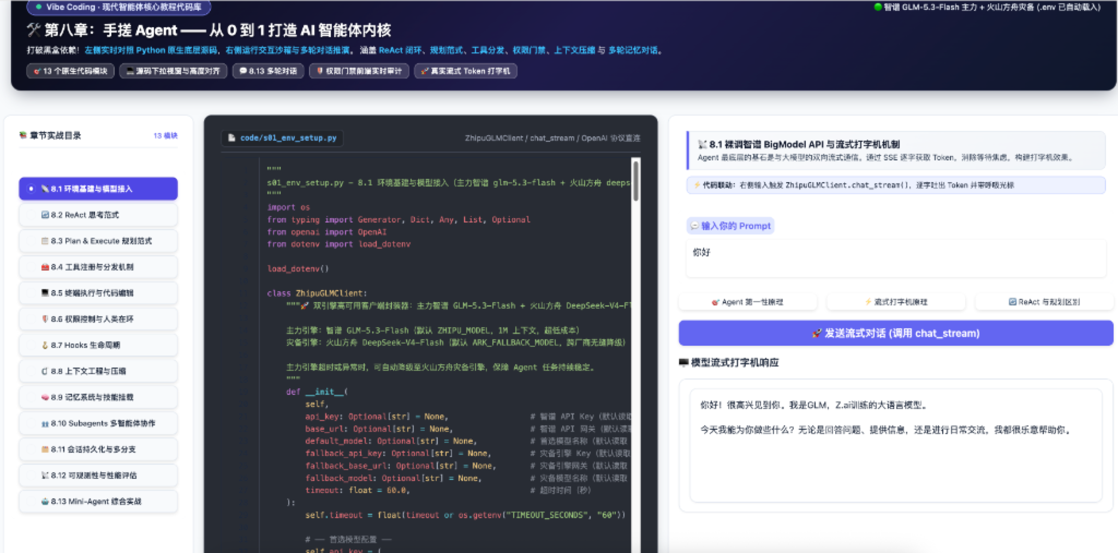The image size is (1118, 553).
Task: Click the 'load_dotenv()' code line
Action: pos(298,269)
